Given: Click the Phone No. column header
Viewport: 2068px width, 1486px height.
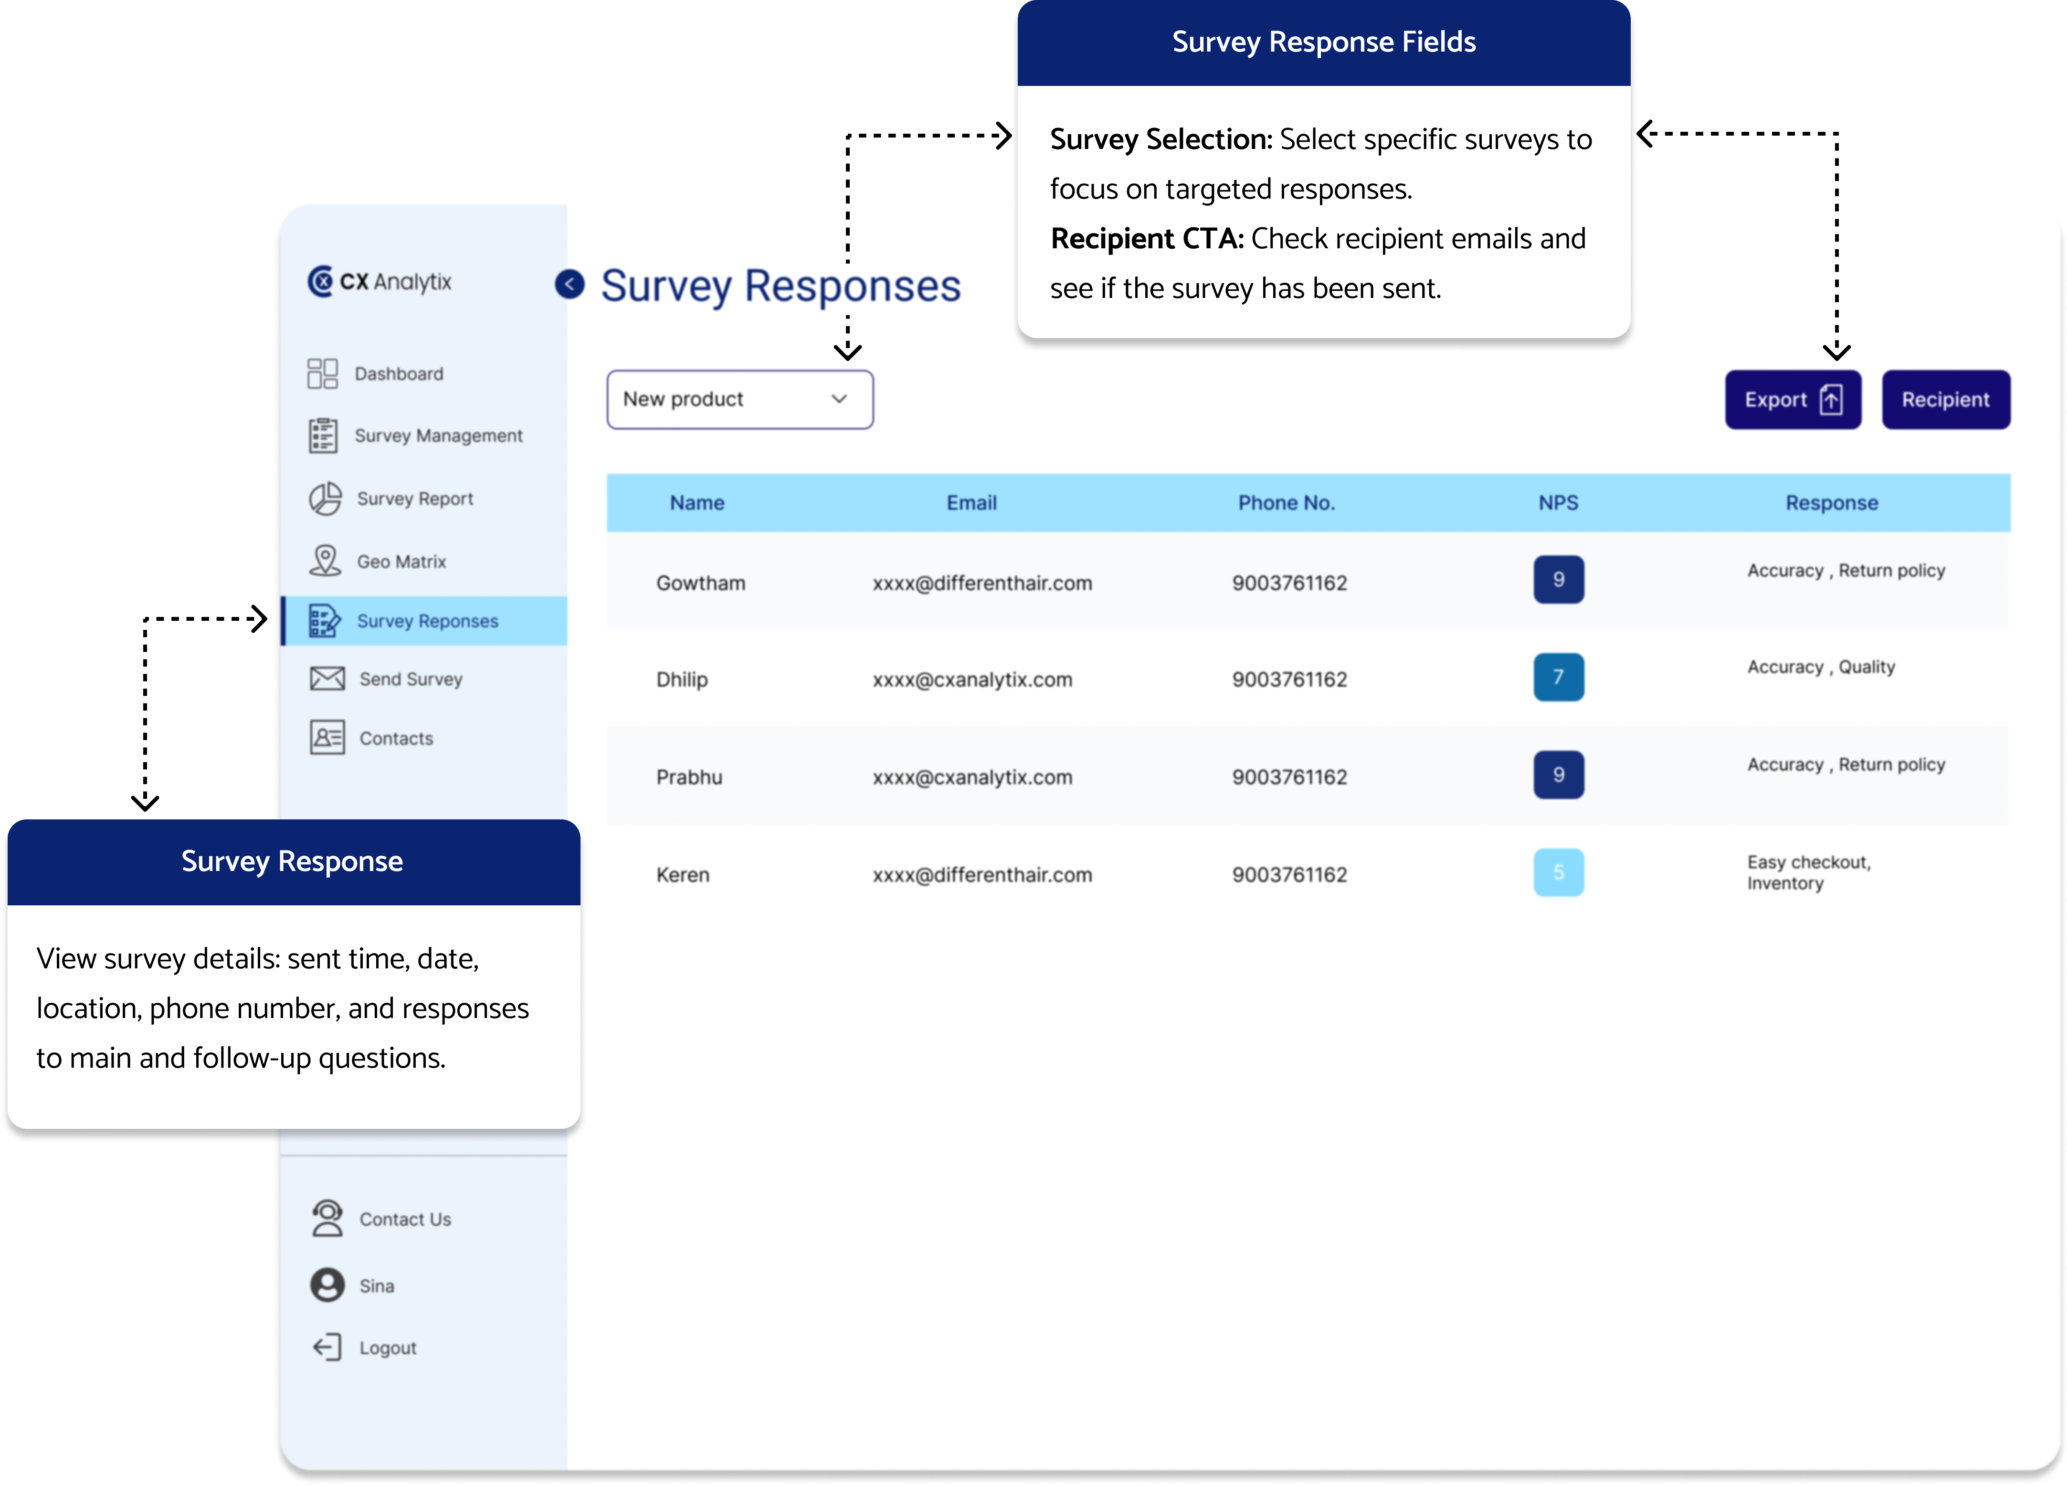Looking at the screenshot, I should click(x=1286, y=503).
